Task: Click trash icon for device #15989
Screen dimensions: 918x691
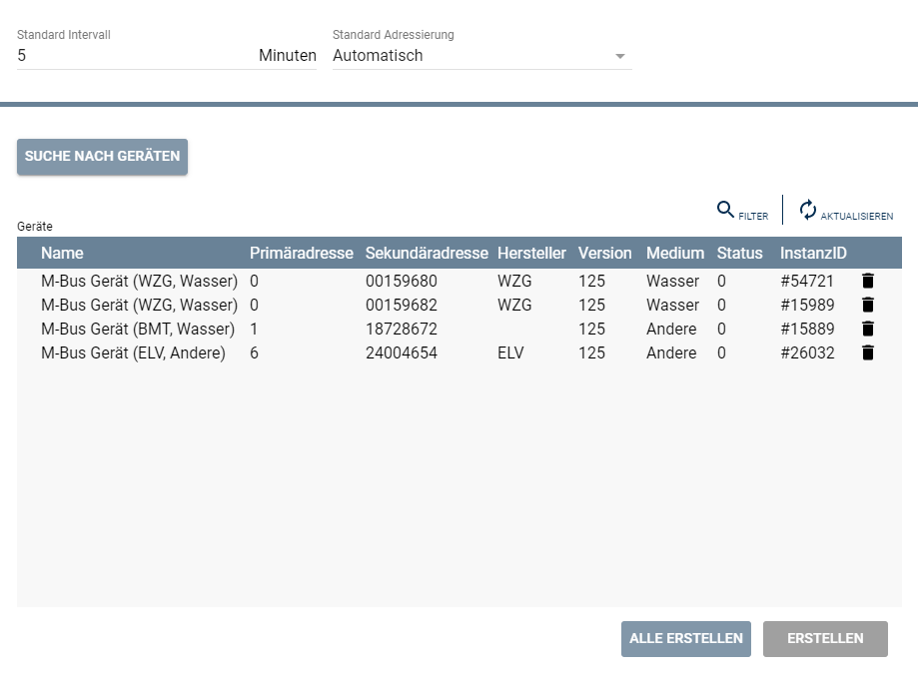Action: click(867, 306)
